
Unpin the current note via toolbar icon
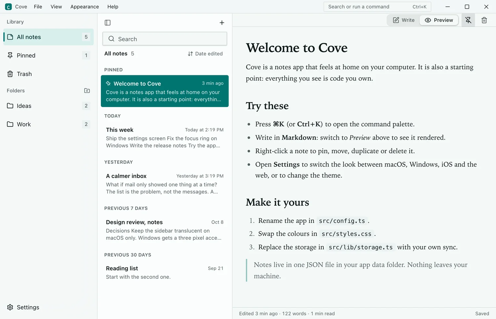tap(468, 20)
